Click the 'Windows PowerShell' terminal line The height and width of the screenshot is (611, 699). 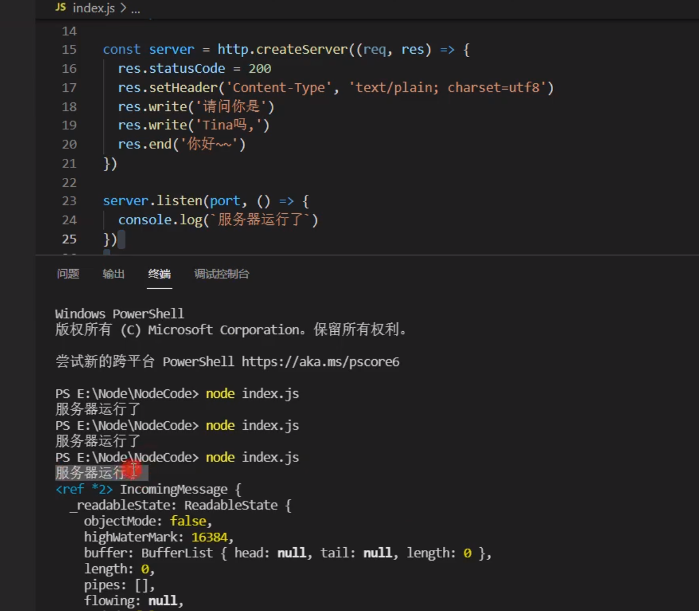[120, 313]
